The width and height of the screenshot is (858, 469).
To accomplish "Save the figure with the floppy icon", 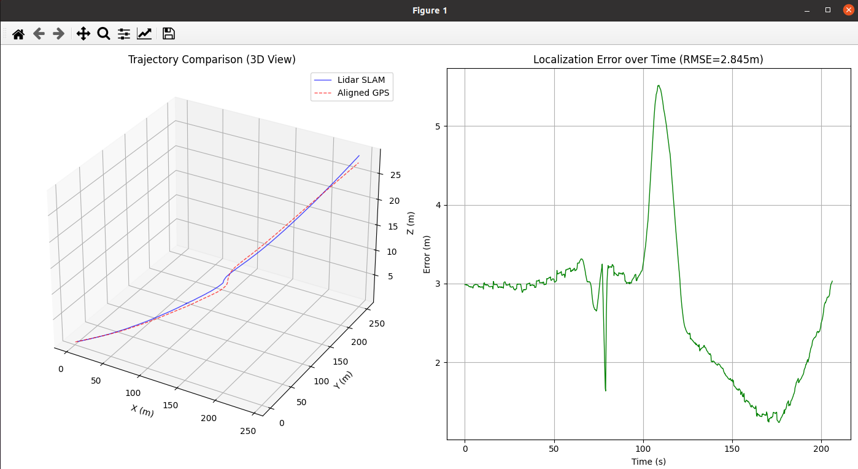I will [169, 34].
